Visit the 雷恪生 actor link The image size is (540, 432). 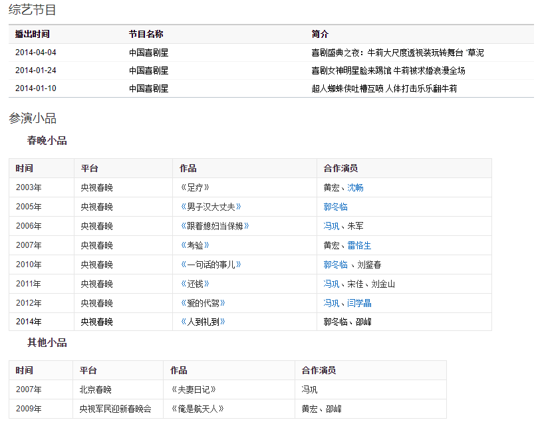360,245
